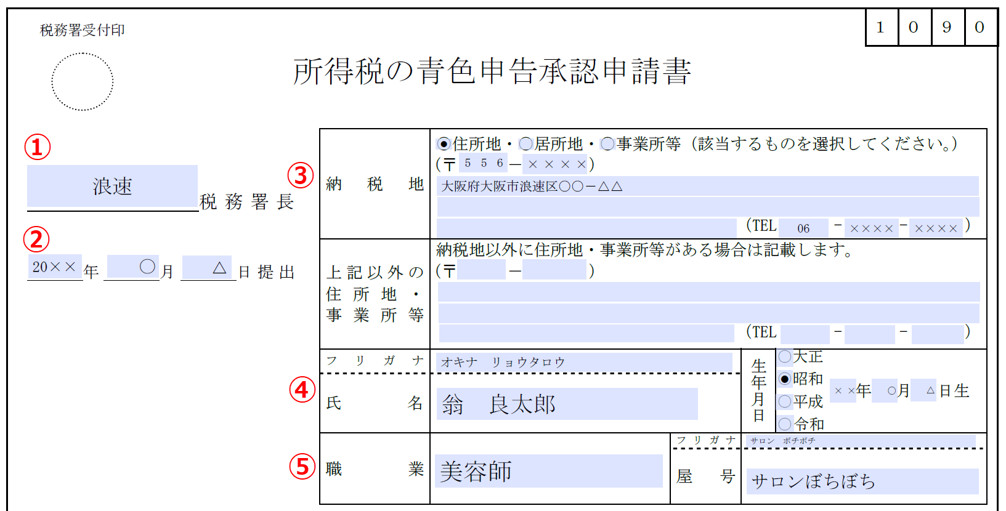Screen dimensions: 1006x511
Task: Select the 住所地 radio button
Action: [444, 144]
